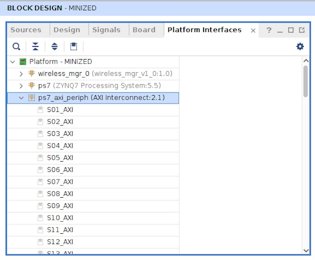315x260 pixels.
Task: Click the green Platform MINIZED board icon
Action: coord(23,61)
